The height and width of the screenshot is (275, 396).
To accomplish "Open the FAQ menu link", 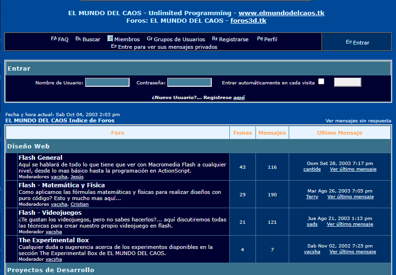I will point(63,40).
